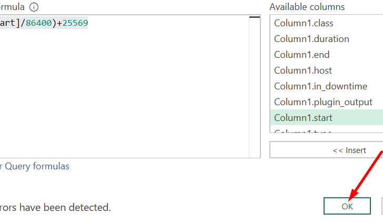The width and height of the screenshot is (383, 223).
Task: Place cursor on 25569 in the formula
Action: 75,23
